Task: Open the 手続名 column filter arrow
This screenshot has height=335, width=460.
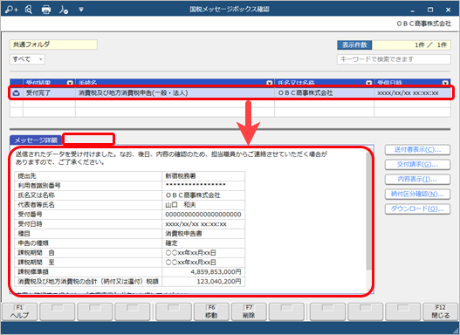Action: [270, 83]
